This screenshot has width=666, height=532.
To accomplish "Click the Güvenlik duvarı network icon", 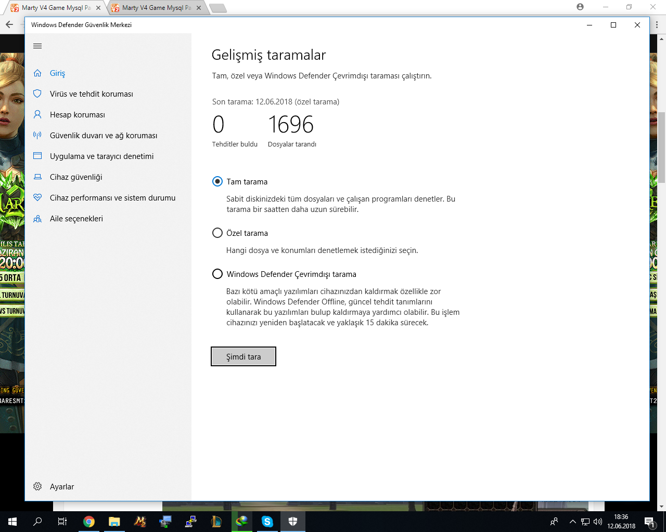I will click(37, 135).
